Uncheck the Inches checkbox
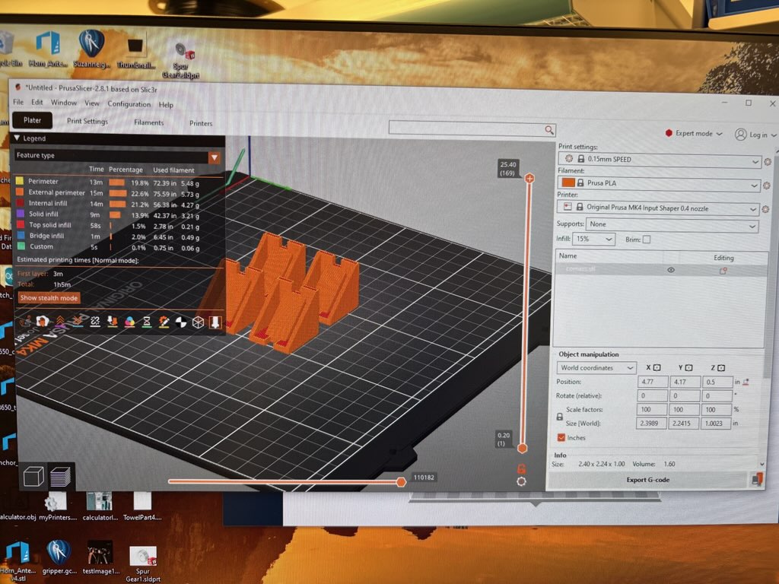 tap(561, 438)
